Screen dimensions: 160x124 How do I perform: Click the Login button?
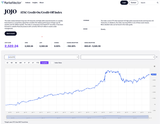coord(124,3)
